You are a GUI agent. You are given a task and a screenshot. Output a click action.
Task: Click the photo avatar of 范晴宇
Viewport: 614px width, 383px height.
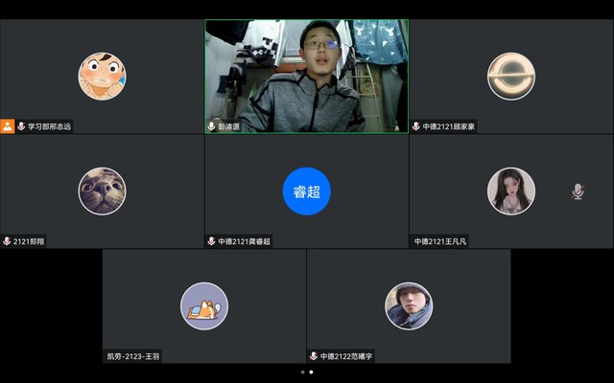point(409,306)
